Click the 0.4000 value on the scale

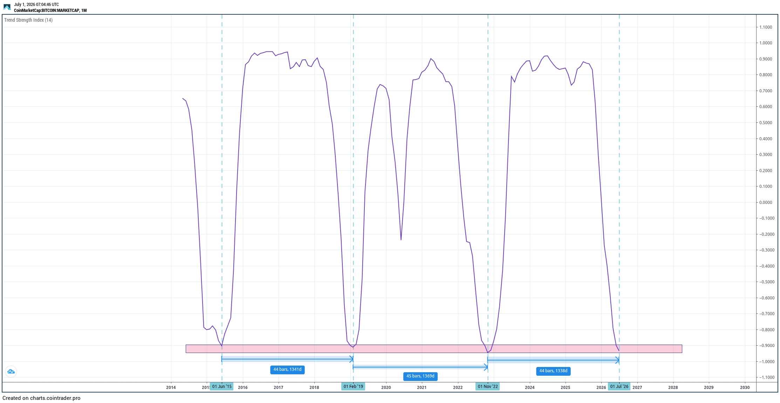point(766,139)
